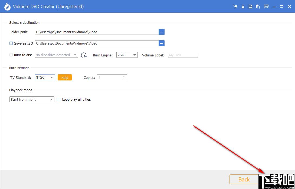
Task: Click the Playback mode heading
Action: (x=21, y=90)
